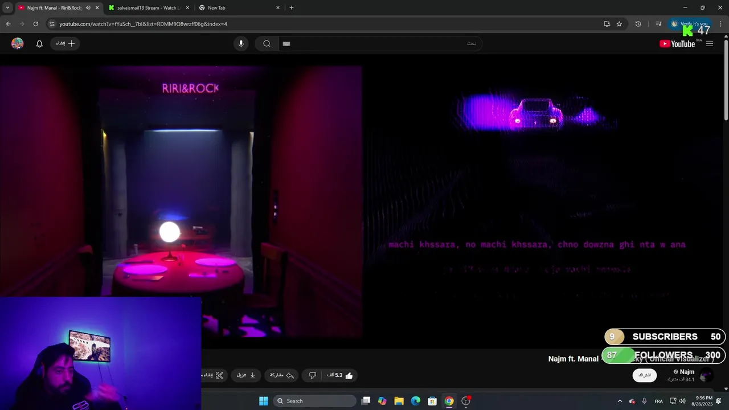Image resolution: width=729 pixels, height=410 pixels.
Task: Show hidden system tray icons
Action: 620,401
